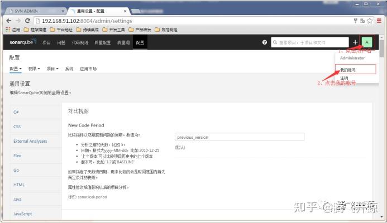Open 项目 in SonarQube top navigation

[x=46, y=42]
